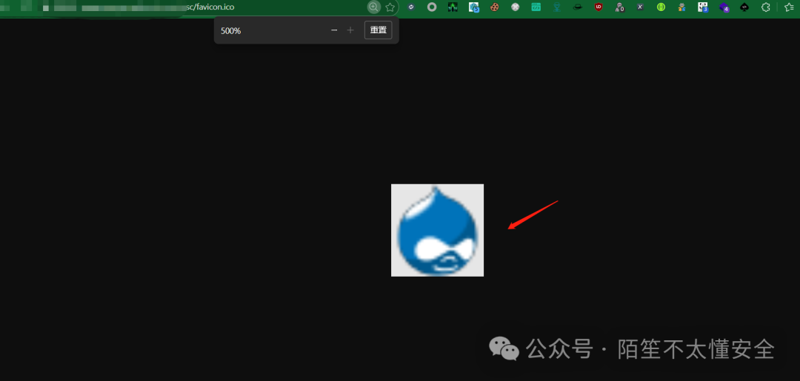
Task: Increase zoom with the plus button
Action: 350,30
